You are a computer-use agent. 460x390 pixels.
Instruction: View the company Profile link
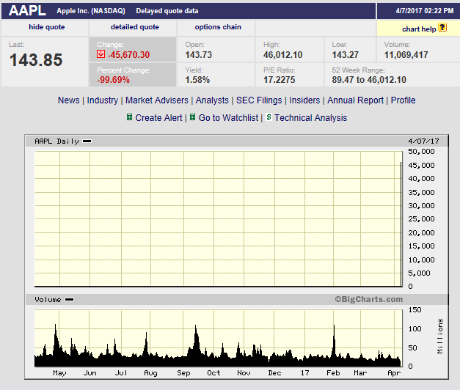tap(403, 100)
